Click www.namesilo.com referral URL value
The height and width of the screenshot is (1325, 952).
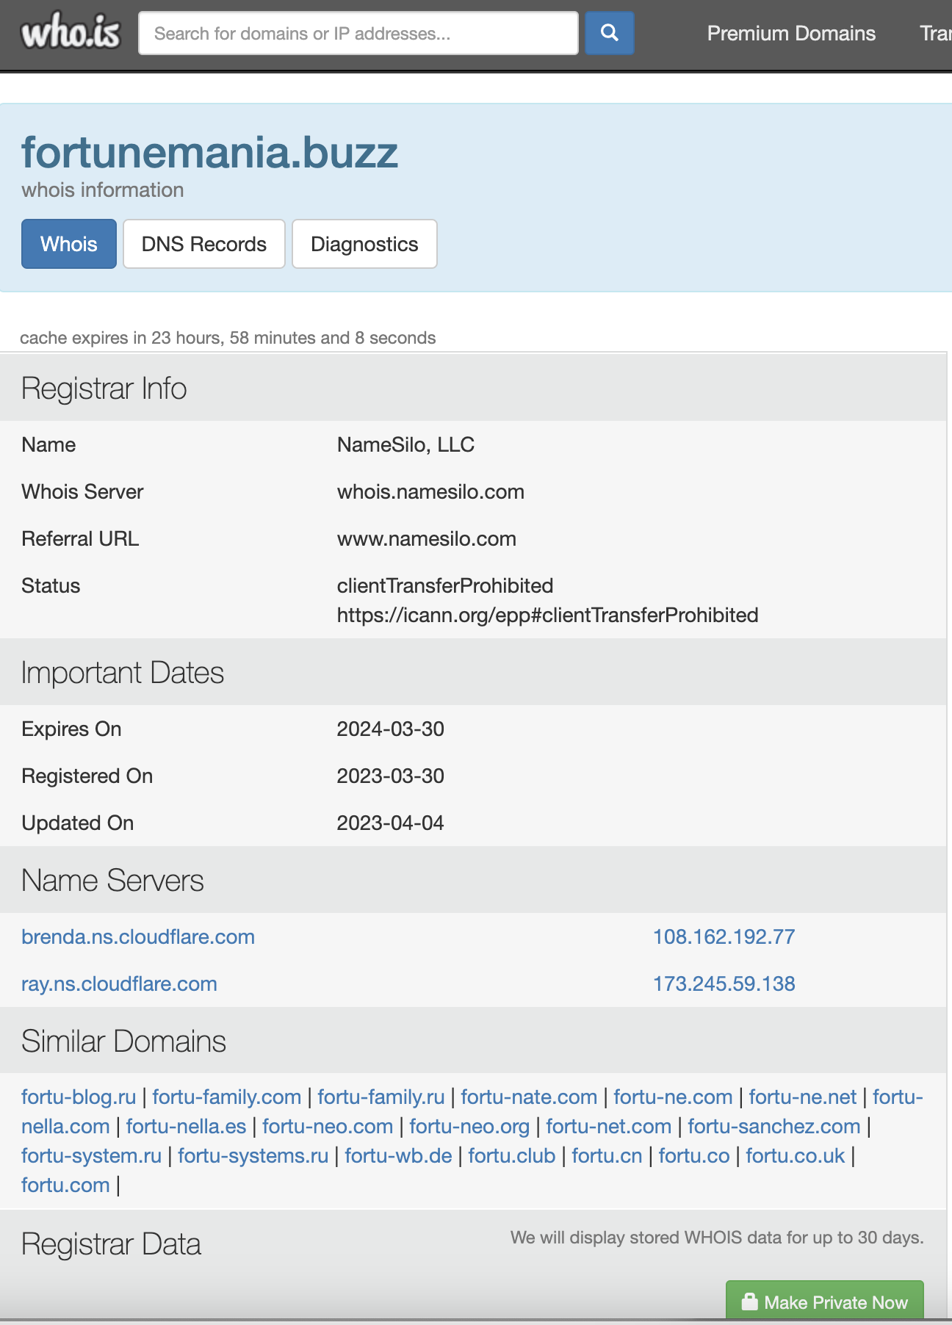click(x=426, y=539)
